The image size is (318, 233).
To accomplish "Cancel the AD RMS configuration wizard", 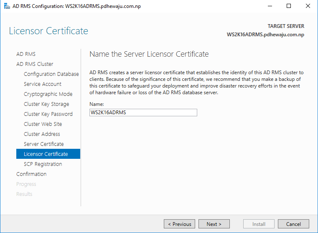I will tap(293, 224).
